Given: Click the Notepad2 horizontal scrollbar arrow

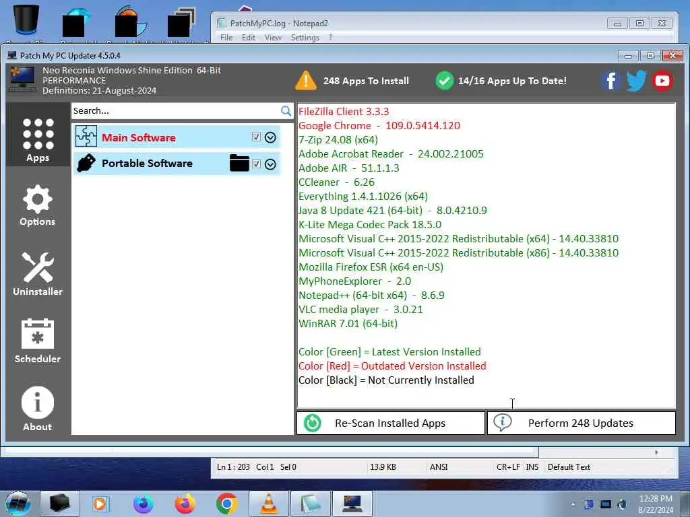Looking at the screenshot, I should click(x=656, y=452).
